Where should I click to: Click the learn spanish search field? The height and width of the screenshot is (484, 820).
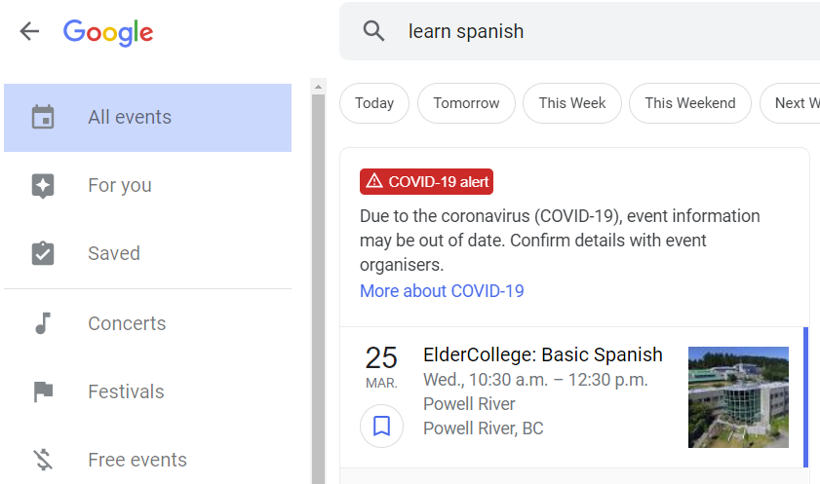[579, 31]
